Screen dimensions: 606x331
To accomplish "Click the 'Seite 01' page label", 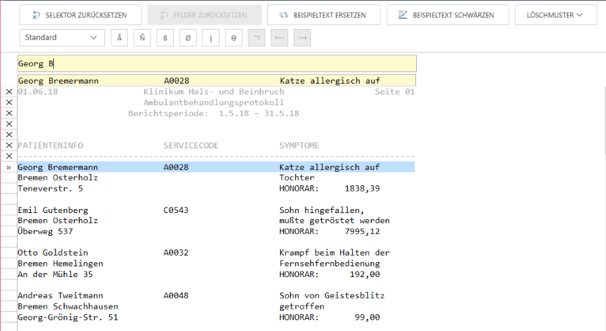I will point(395,92).
